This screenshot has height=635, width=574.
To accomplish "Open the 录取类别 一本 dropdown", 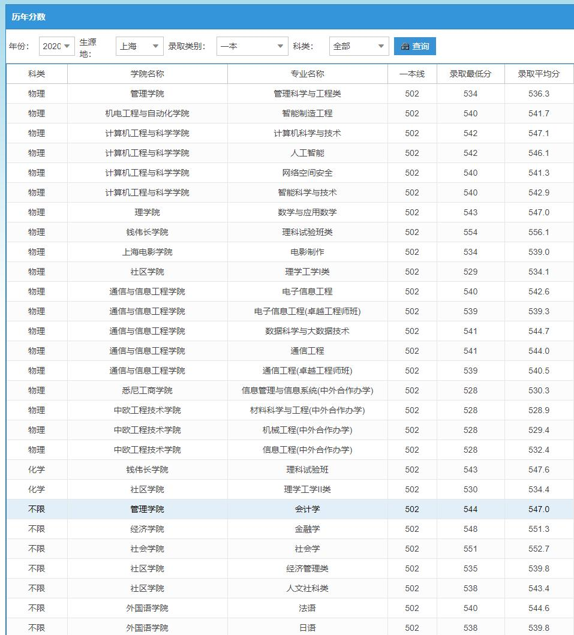I will pyautogui.click(x=252, y=46).
